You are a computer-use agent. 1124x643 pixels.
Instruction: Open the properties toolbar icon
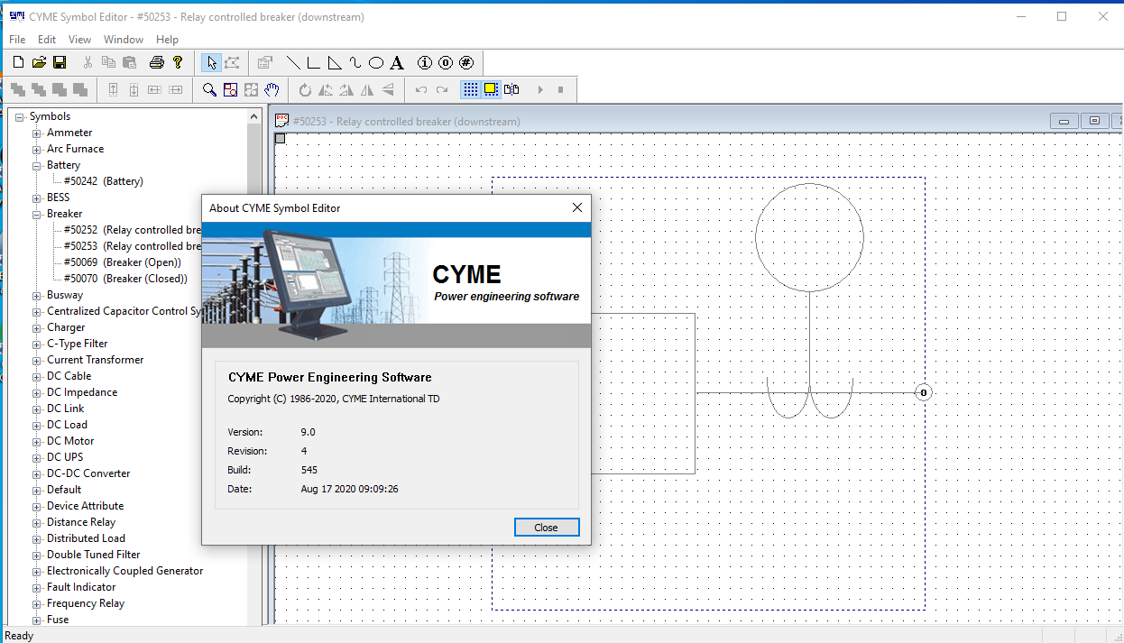[x=264, y=62]
